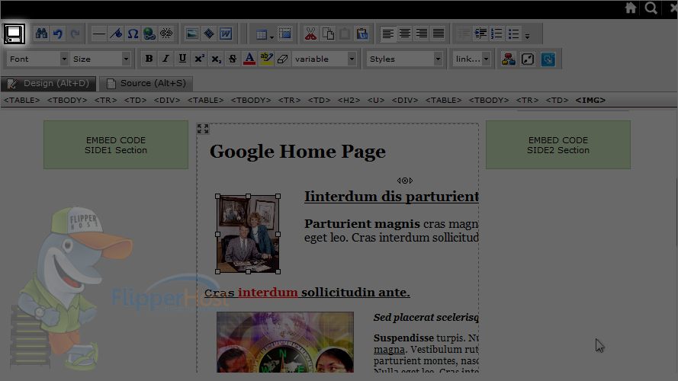Select the compass collage image
678x381 pixels.
[285, 342]
